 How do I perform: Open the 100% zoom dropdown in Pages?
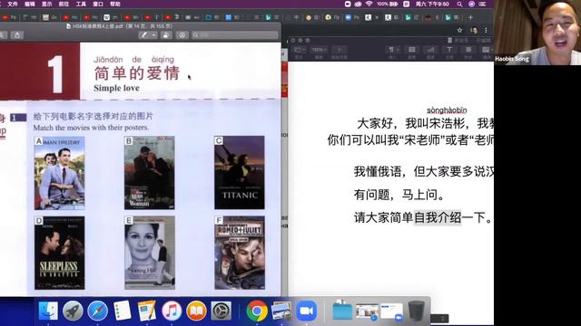click(319, 50)
